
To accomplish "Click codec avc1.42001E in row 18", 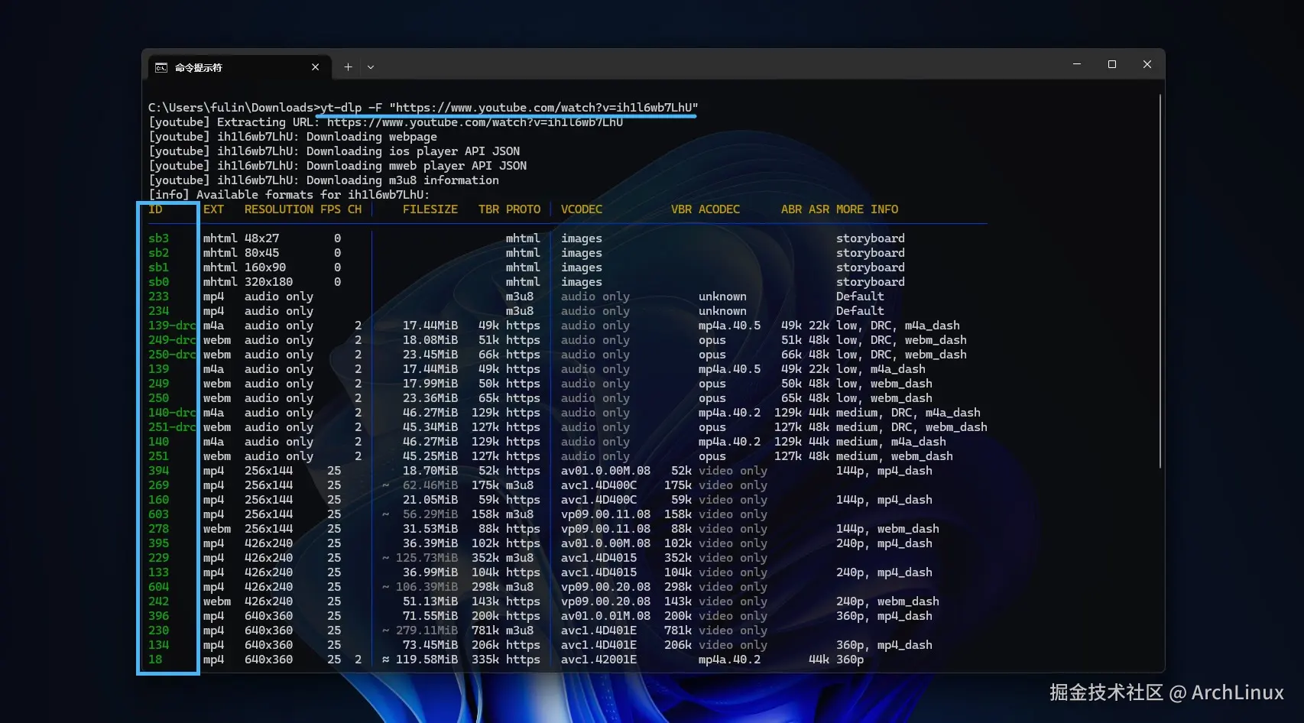I will click(598, 660).
